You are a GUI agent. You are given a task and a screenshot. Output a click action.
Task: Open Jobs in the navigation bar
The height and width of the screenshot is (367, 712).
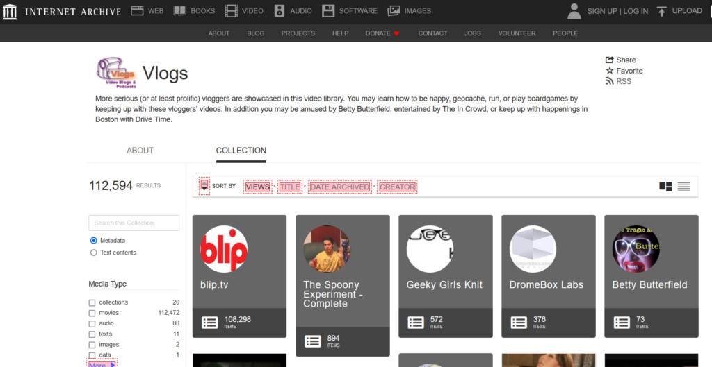coord(473,33)
